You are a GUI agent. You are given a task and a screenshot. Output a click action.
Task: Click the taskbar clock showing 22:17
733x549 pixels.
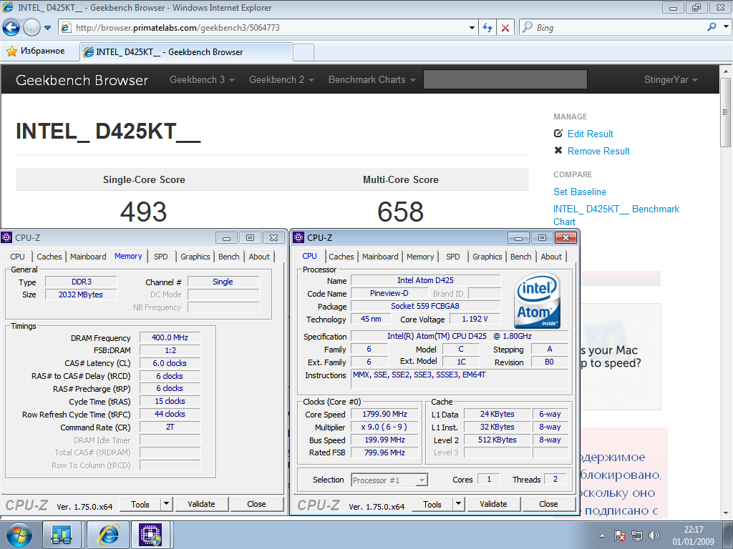coord(693,535)
